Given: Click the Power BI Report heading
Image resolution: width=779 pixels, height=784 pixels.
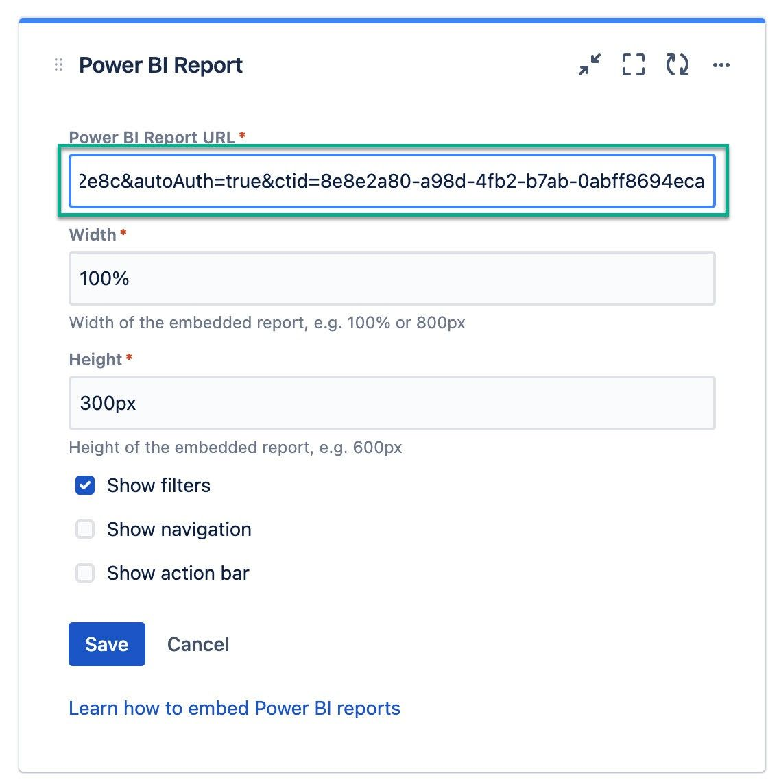Looking at the screenshot, I should (x=161, y=64).
